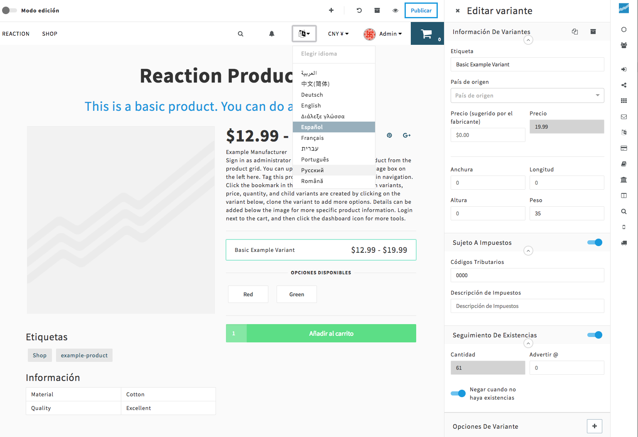The width and height of the screenshot is (638, 437).
Task: Open the shipping truck icon in sidebar
Action: [x=624, y=243]
